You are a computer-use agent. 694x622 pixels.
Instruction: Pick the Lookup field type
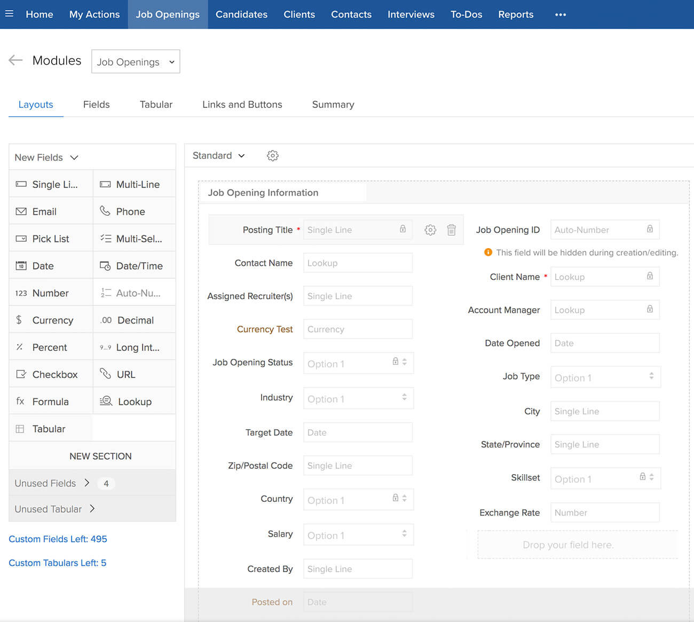[134, 401]
